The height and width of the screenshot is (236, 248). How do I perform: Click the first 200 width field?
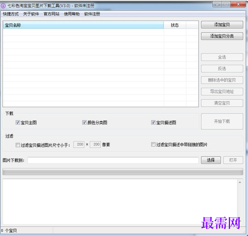(79, 144)
